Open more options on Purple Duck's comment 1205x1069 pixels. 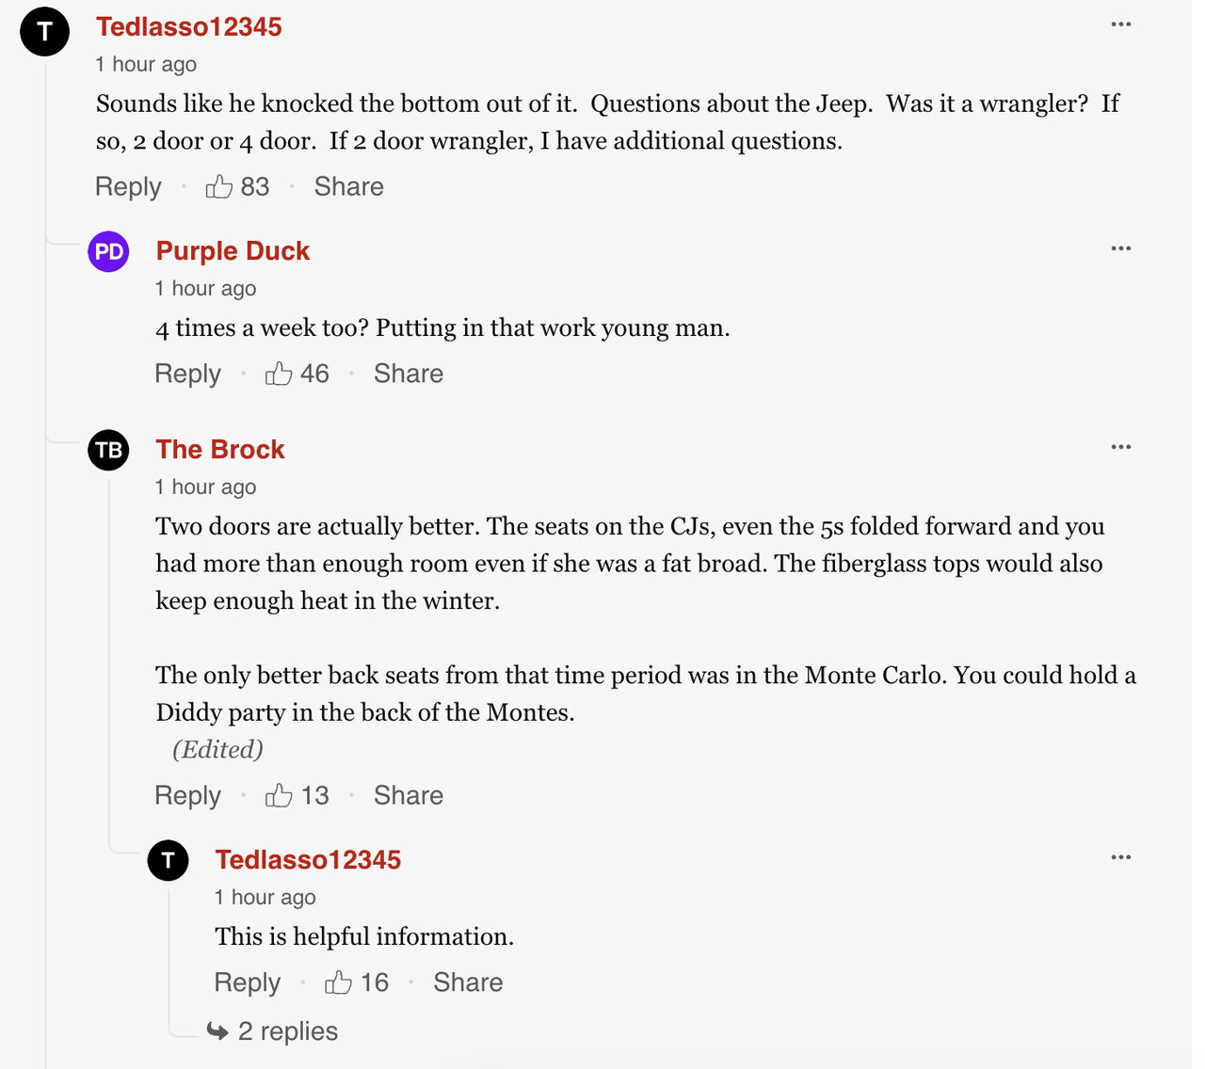1120,248
